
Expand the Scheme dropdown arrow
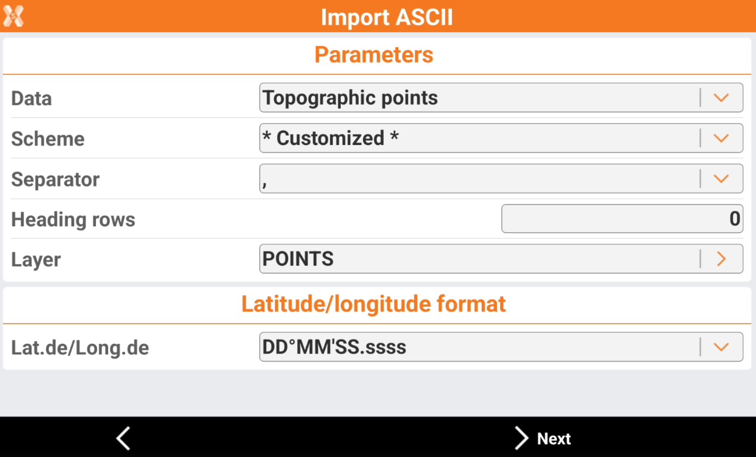721,138
